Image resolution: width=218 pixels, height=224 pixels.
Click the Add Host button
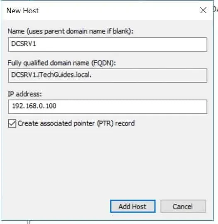point(133,206)
